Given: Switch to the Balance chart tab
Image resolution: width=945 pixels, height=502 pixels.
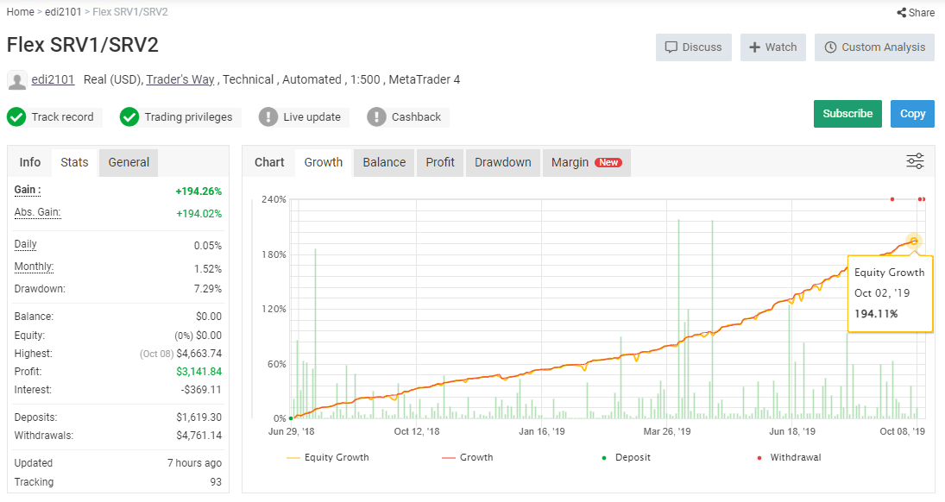Looking at the screenshot, I should [384, 162].
